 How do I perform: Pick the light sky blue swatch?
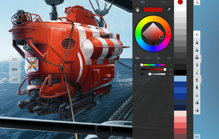(180, 78)
